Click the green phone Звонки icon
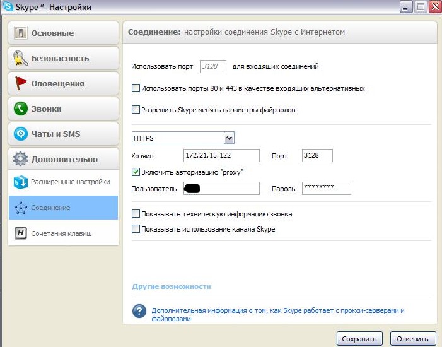Viewport: 442px width, 347px height. point(21,109)
